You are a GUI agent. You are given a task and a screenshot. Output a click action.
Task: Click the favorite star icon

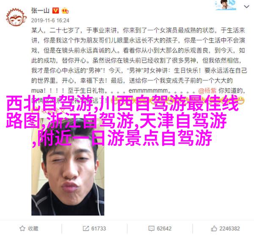pyautogui.click(x=22, y=229)
